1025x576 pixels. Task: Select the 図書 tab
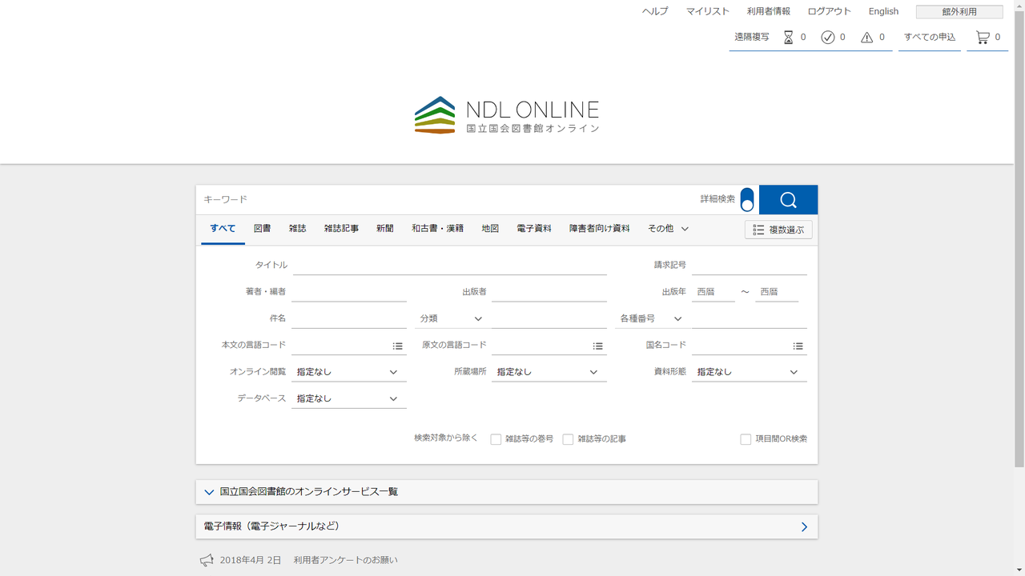pyautogui.click(x=262, y=229)
